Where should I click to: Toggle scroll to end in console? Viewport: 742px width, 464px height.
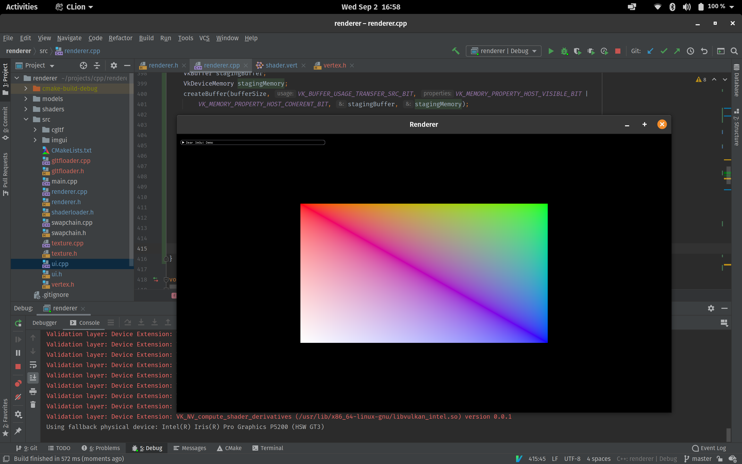tap(33, 378)
